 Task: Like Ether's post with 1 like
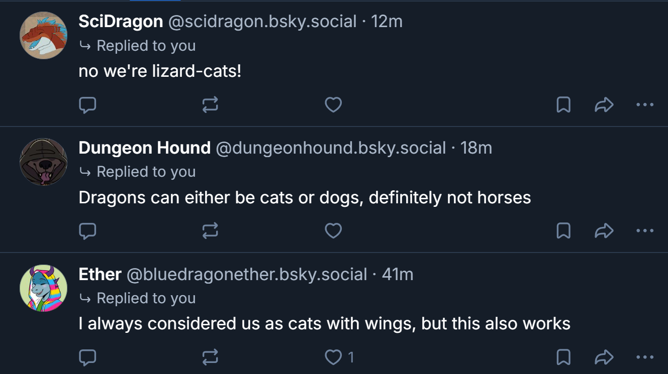pos(333,357)
